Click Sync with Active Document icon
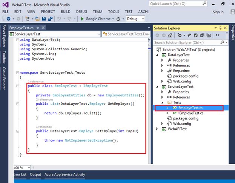Screen dimensions: 235x183 (189, 35)
